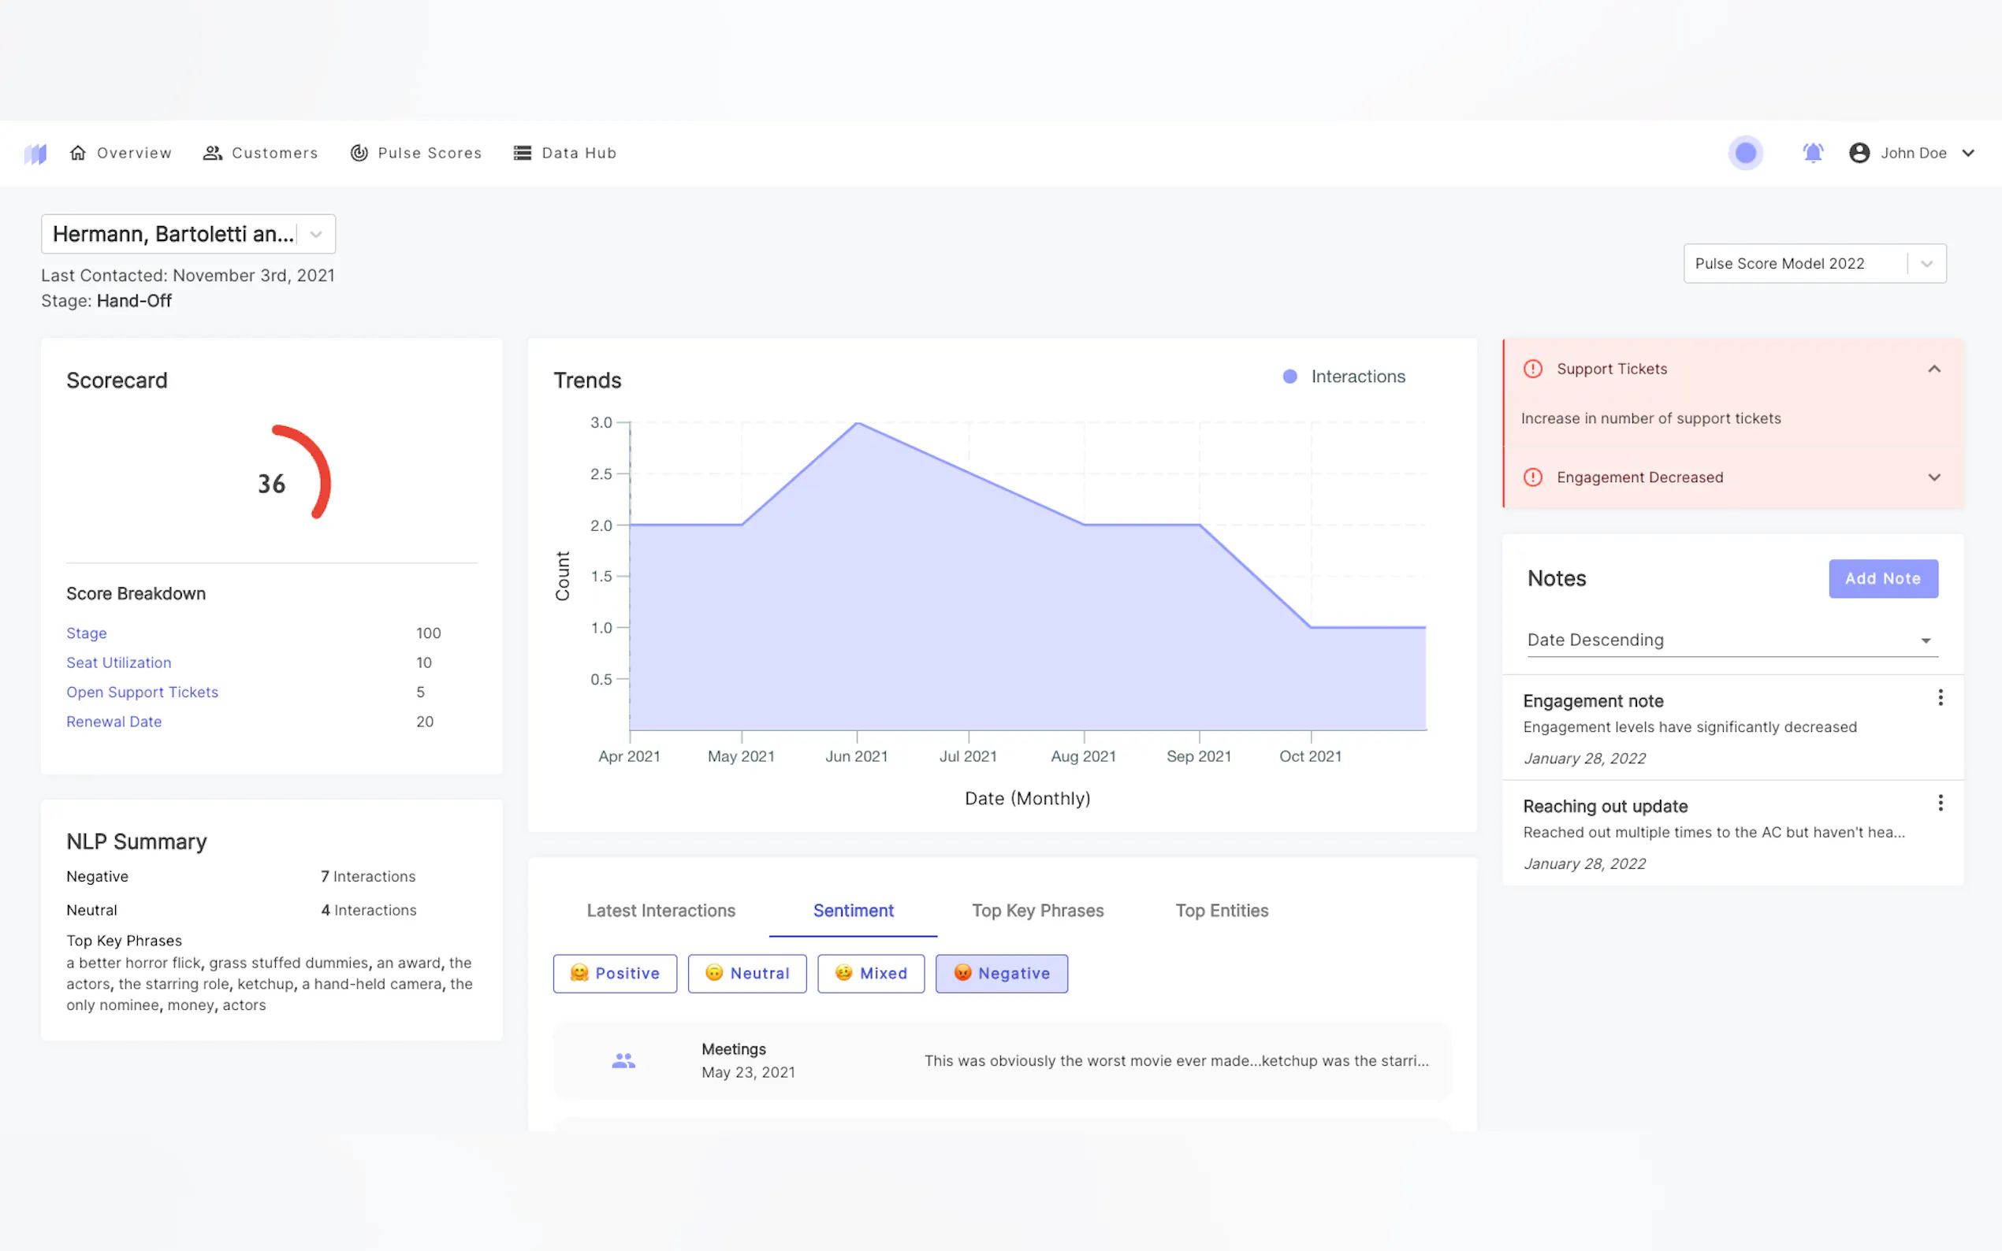Toggle the Positive sentiment filter

click(615, 974)
